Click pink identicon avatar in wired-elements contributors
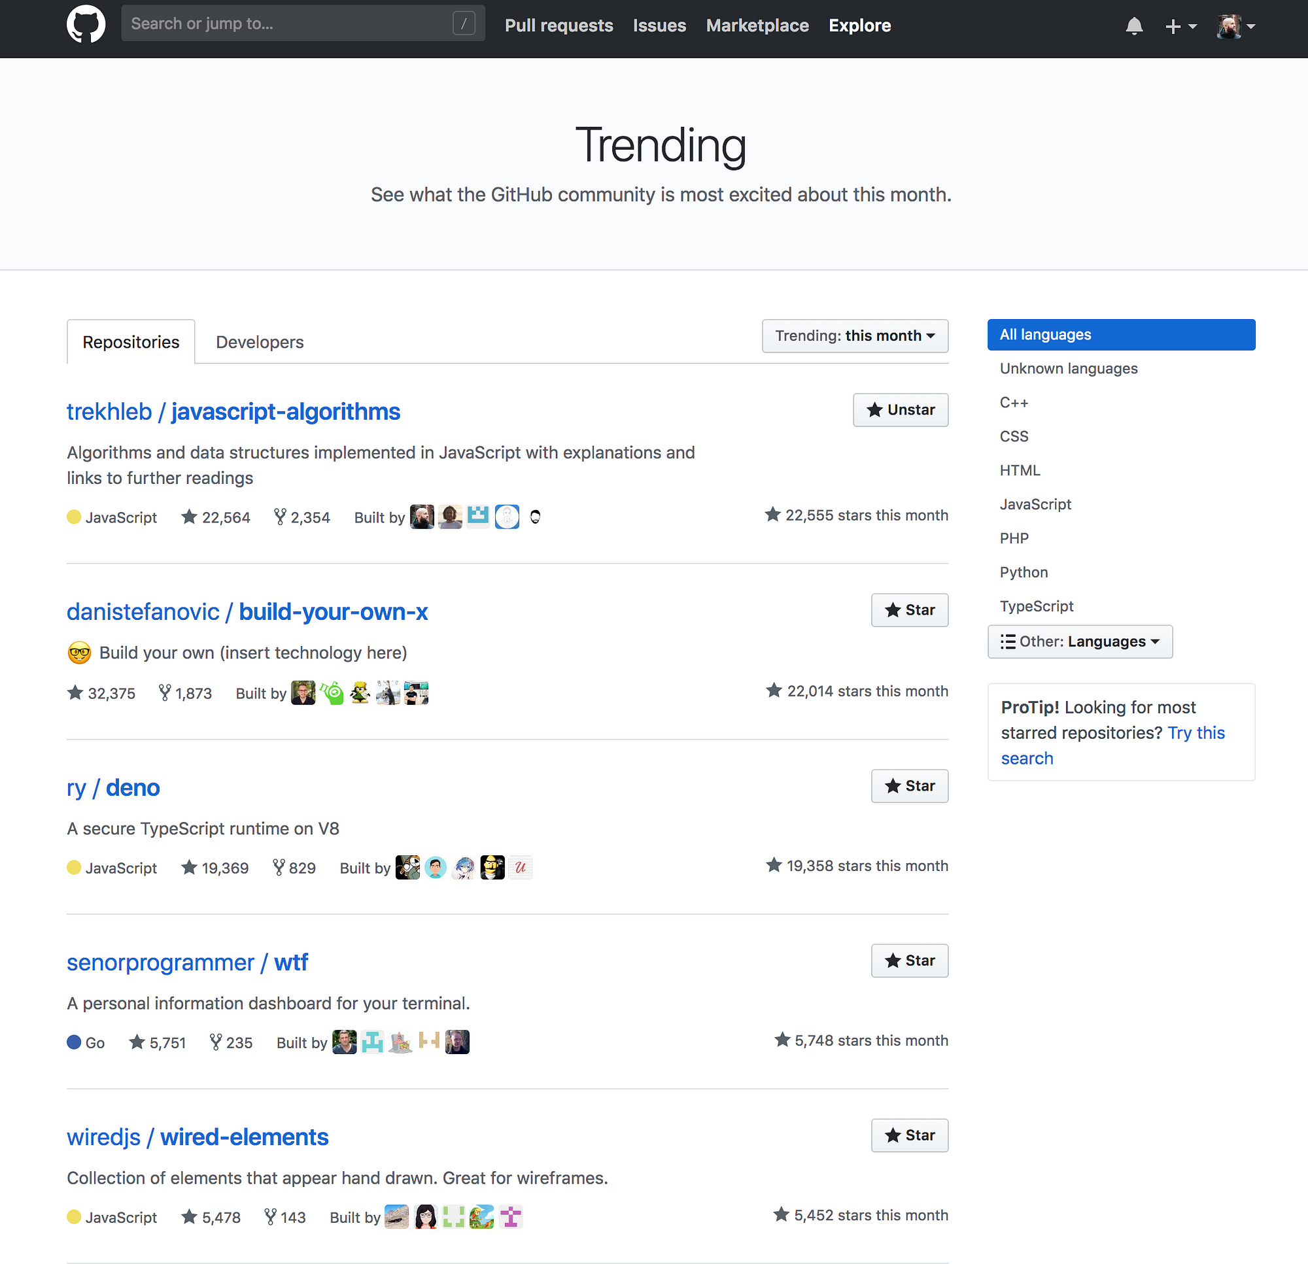This screenshot has height=1264, width=1308. 511,1218
